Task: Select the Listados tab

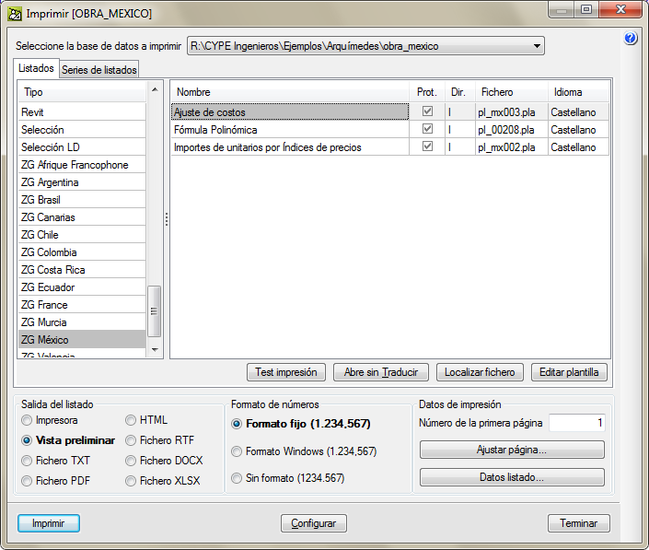Action: pos(37,69)
